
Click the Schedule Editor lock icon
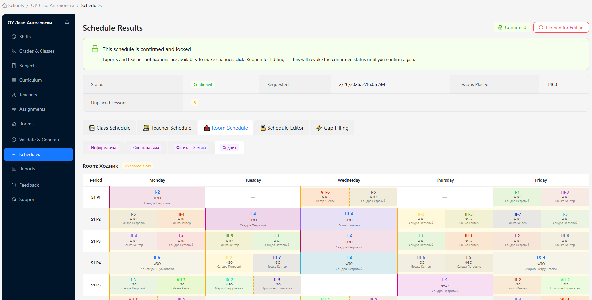(x=263, y=128)
